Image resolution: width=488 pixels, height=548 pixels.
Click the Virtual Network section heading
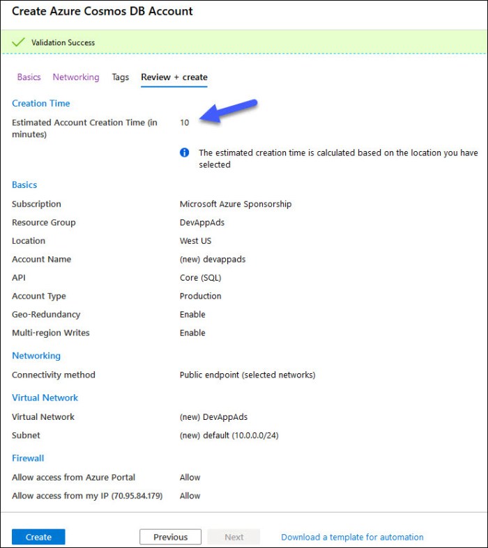(x=45, y=398)
